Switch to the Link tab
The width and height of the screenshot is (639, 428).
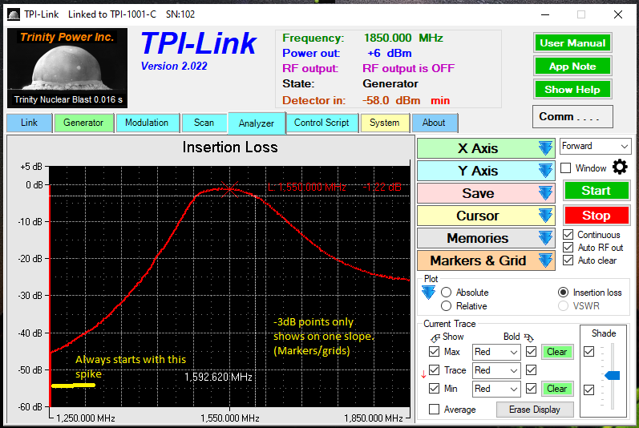pos(30,123)
